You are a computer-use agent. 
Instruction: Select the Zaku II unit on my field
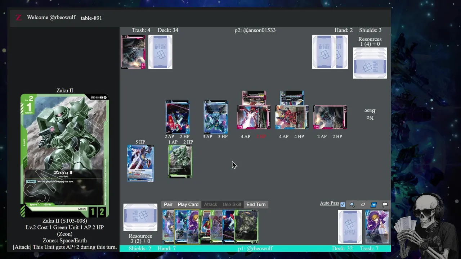point(180,162)
